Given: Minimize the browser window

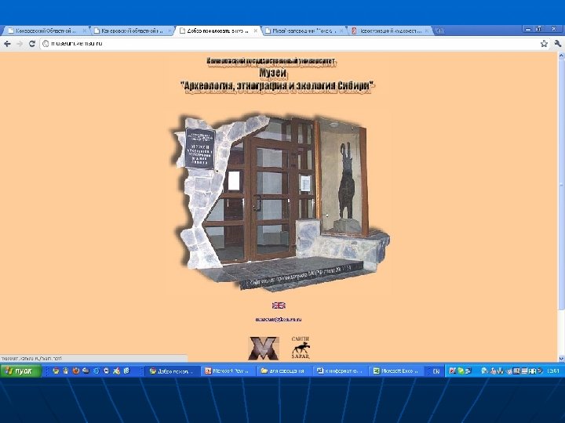Looking at the screenshot, I should pyautogui.click(x=528, y=29).
